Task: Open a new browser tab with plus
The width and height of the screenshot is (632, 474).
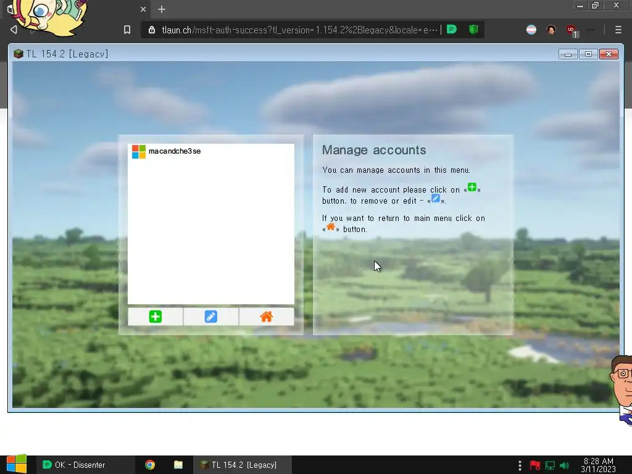Action: click(x=162, y=9)
